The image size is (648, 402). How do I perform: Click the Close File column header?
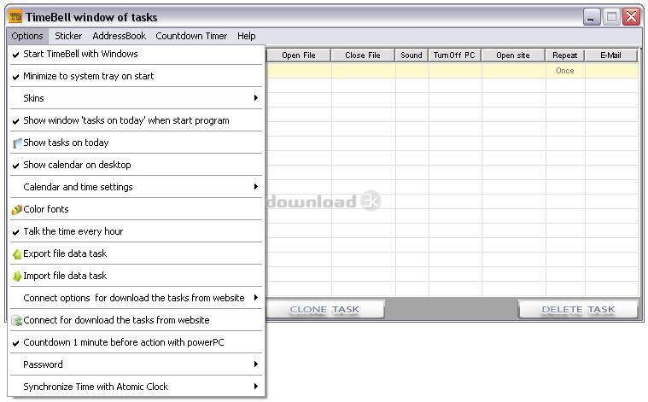coord(363,55)
